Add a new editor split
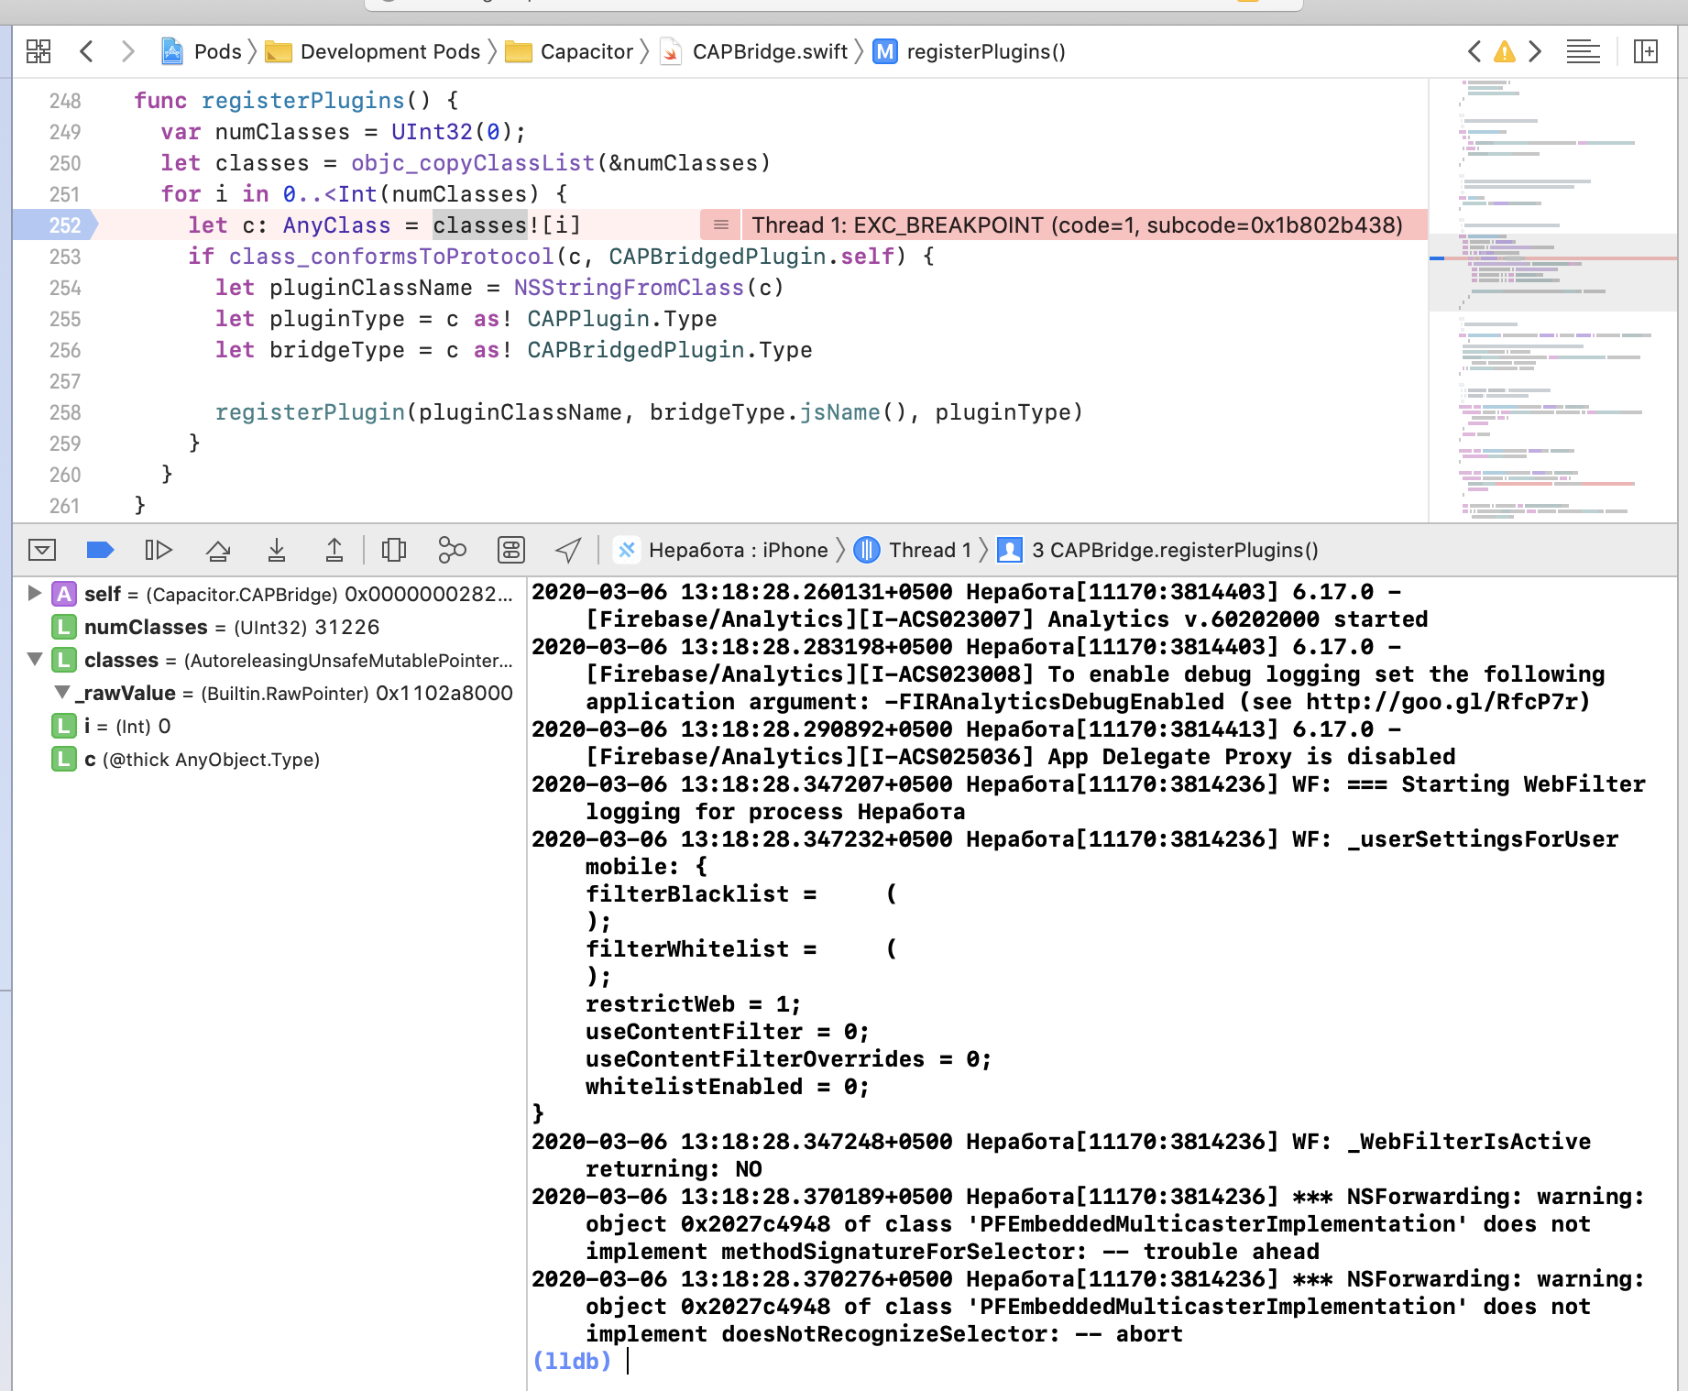1688x1391 pixels. [1647, 51]
